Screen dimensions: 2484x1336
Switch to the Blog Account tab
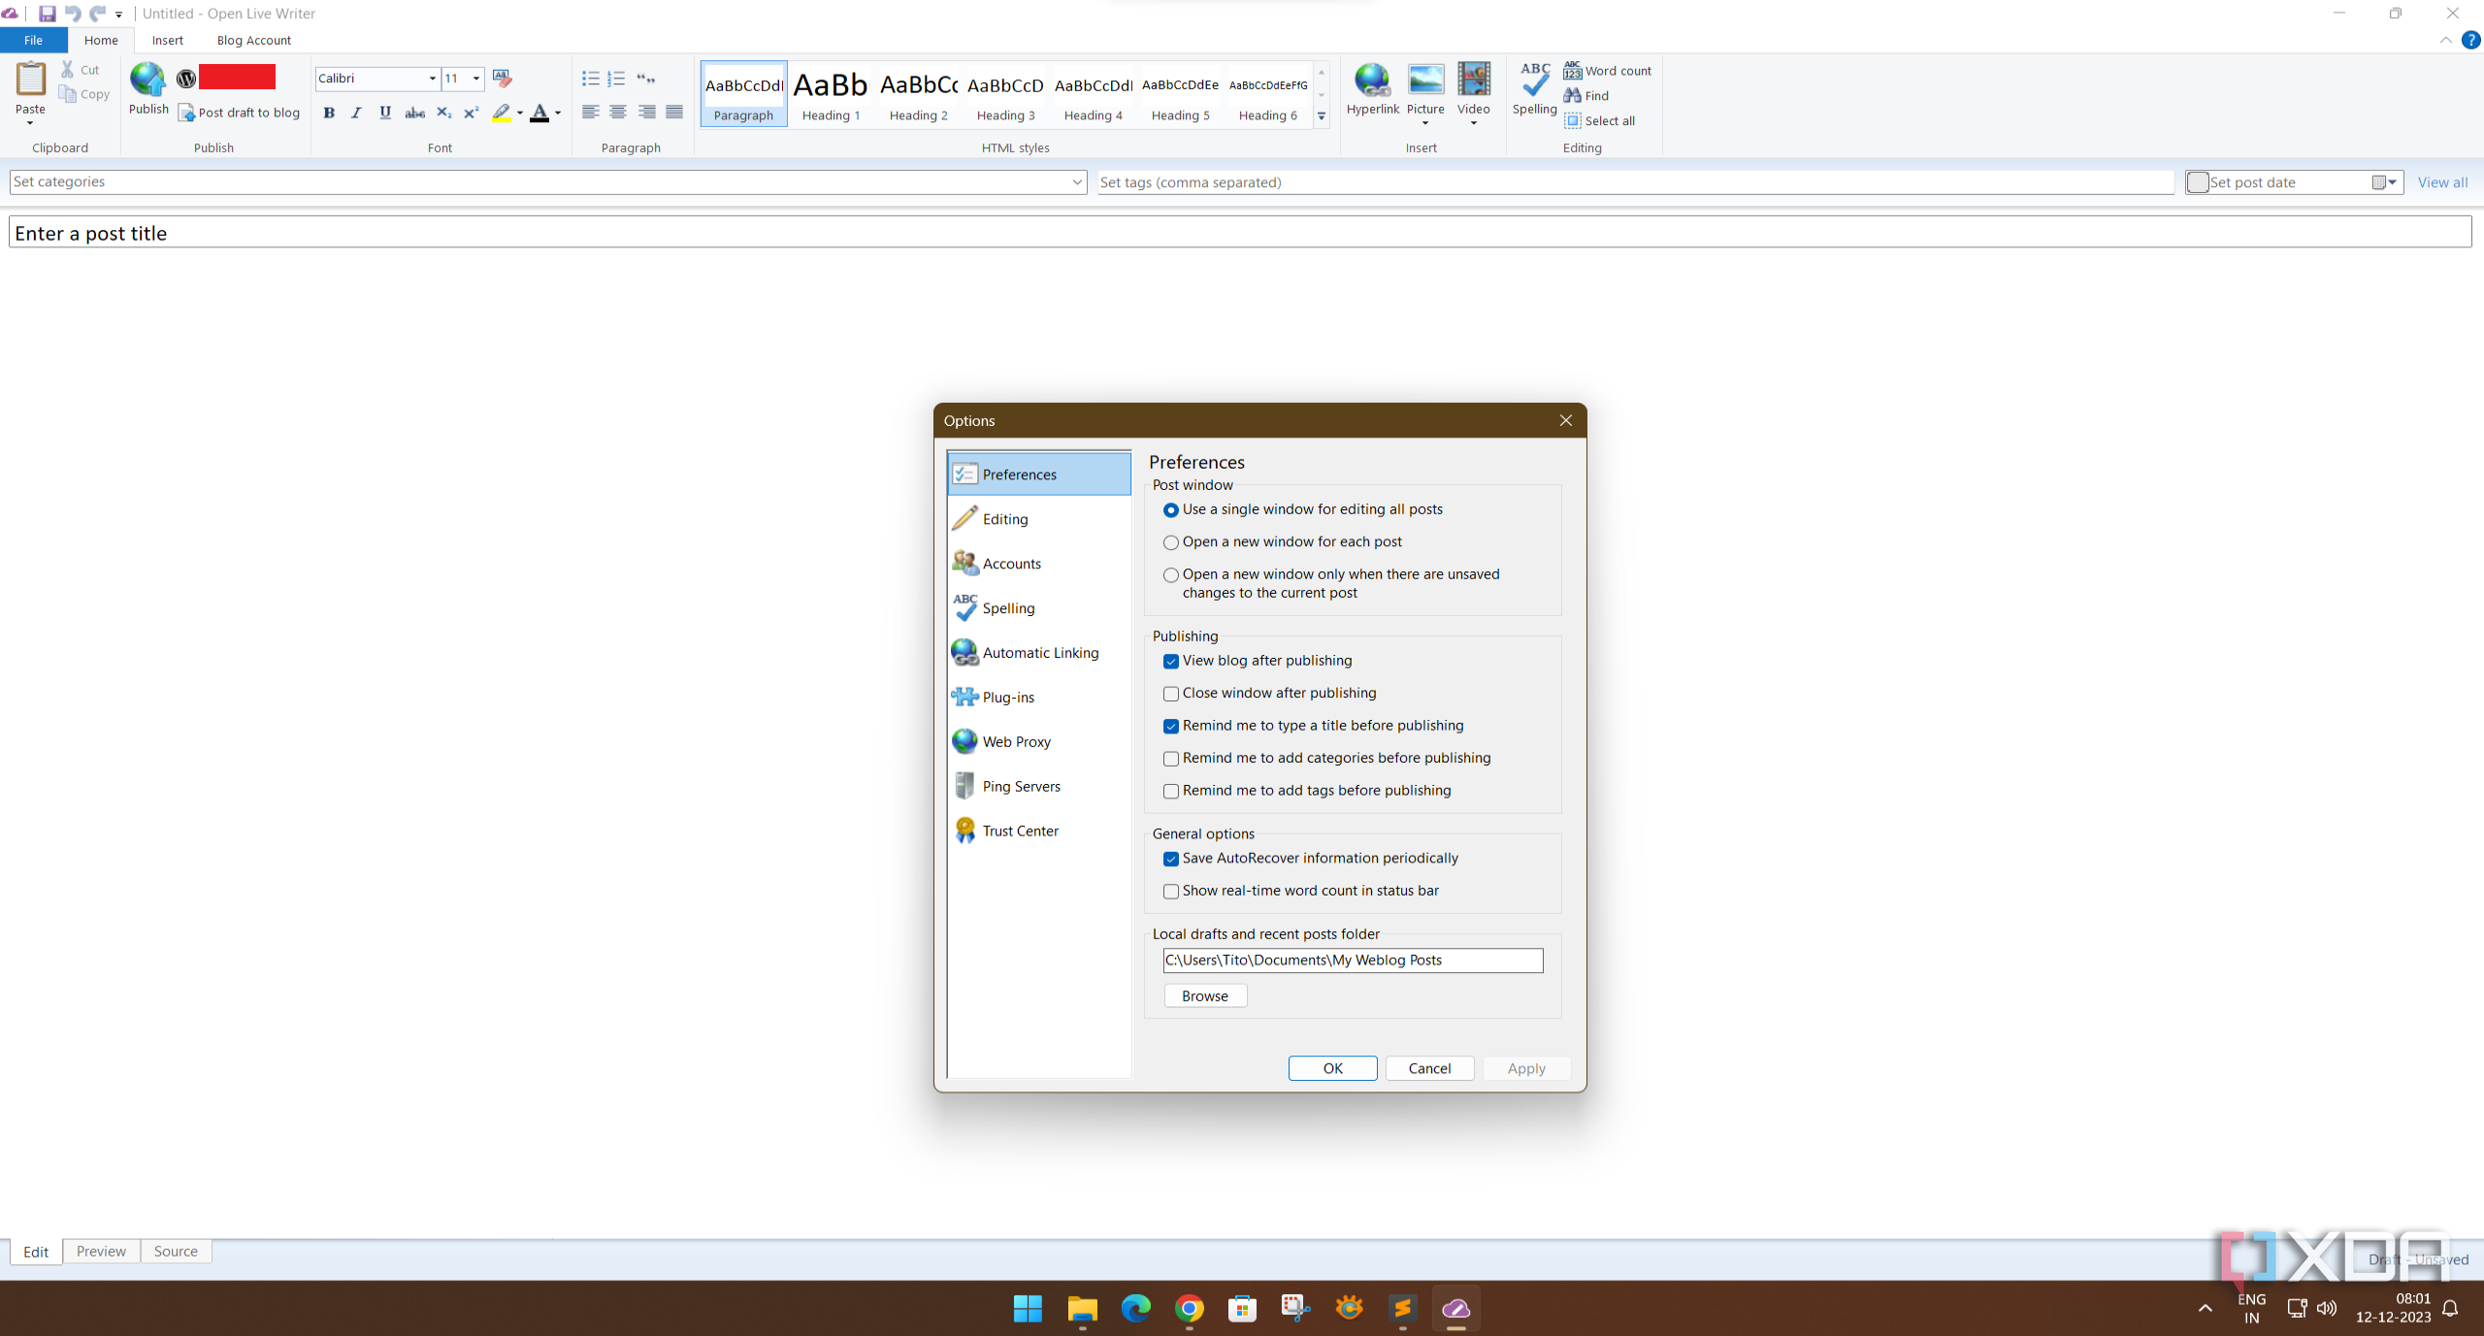point(254,40)
